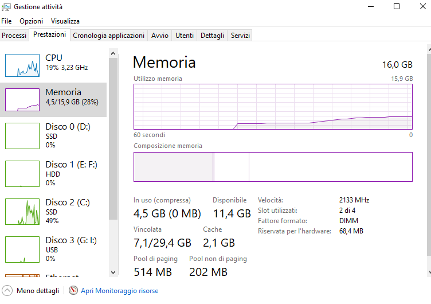Minimize the Gestione attività window
This screenshot has width=431, height=304.
click(x=371, y=6)
